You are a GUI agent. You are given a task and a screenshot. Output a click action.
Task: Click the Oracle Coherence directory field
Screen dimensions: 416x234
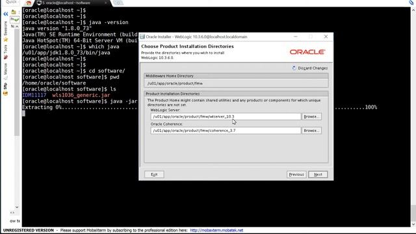pyautogui.click(x=226, y=131)
